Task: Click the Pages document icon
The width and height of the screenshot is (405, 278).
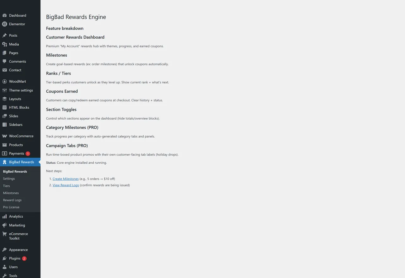Action: tap(4, 53)
